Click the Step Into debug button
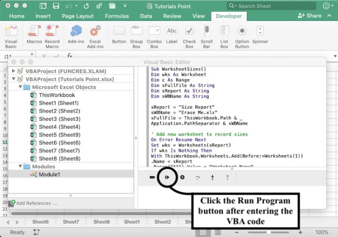 tap(212, 177)
